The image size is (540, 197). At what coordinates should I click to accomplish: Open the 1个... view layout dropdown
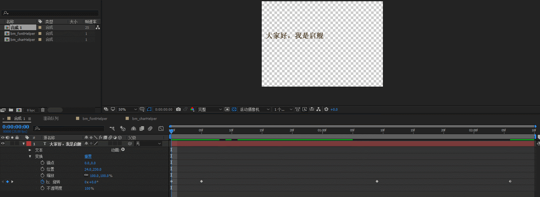(283, 109)
